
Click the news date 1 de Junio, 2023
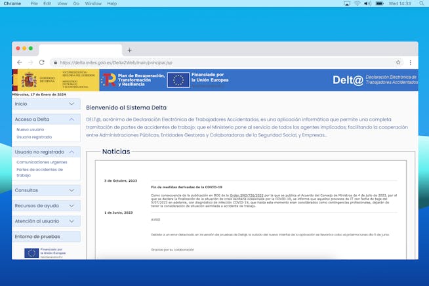pos(119,213)
